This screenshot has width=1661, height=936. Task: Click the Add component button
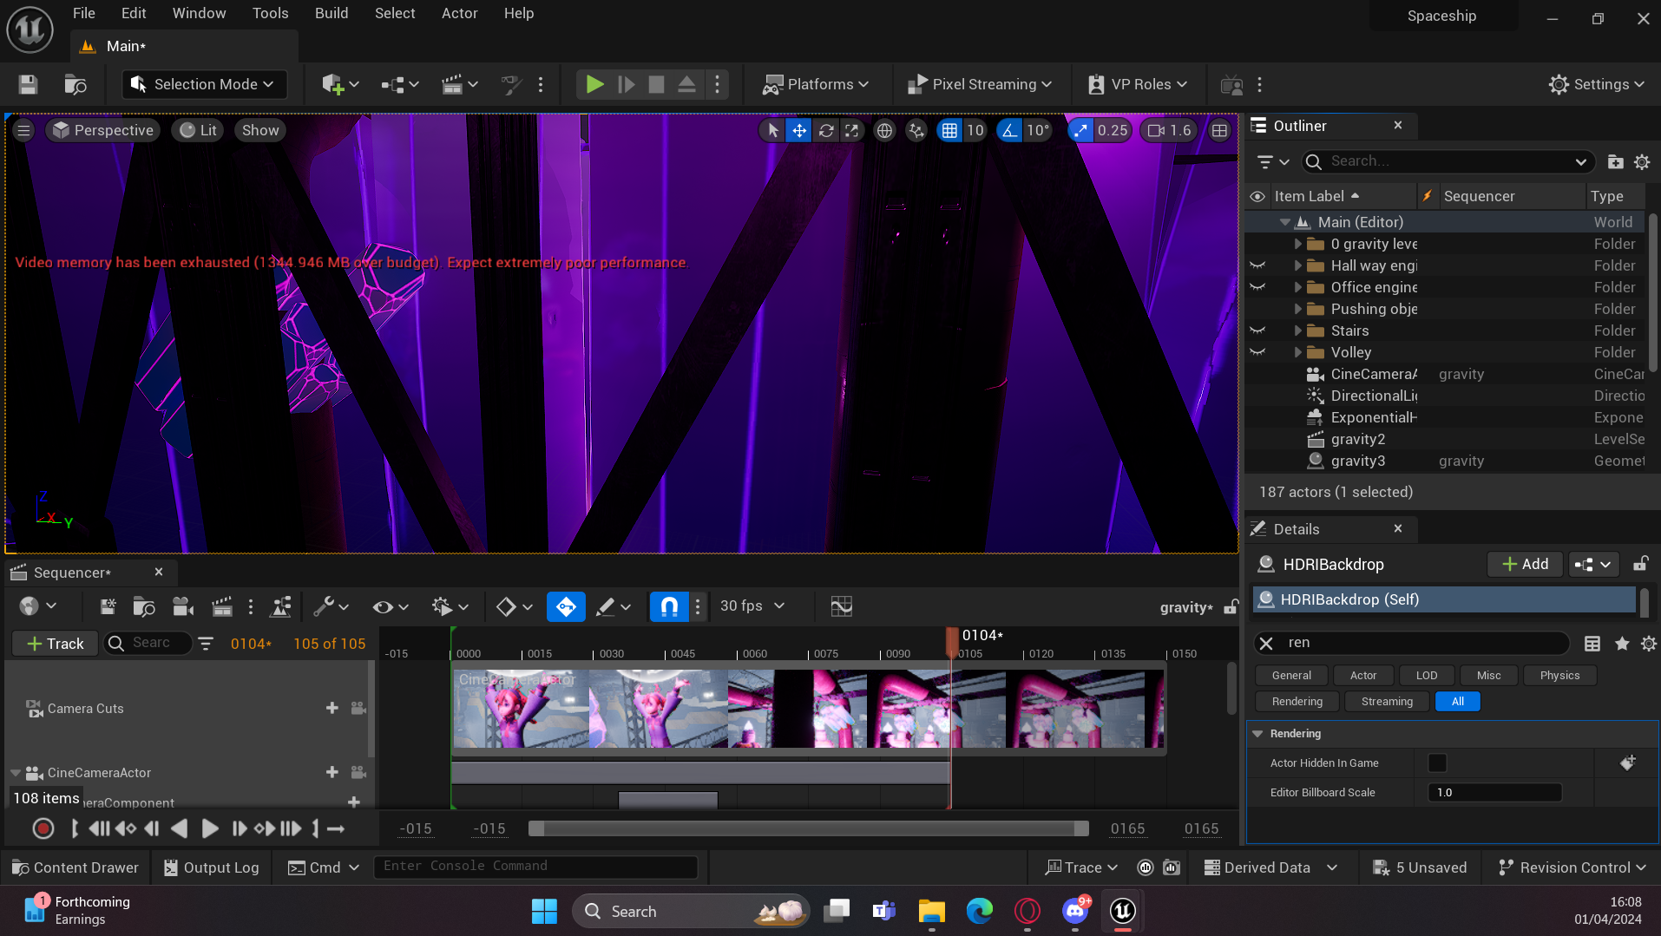pyautogui.click(x=1525, y=564)
